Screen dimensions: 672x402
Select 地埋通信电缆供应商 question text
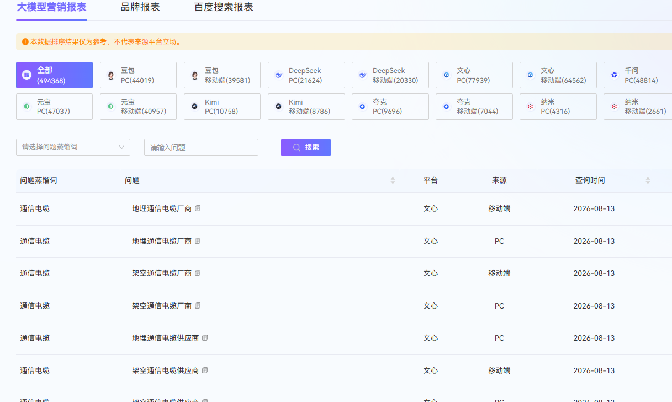click(166, 338)
